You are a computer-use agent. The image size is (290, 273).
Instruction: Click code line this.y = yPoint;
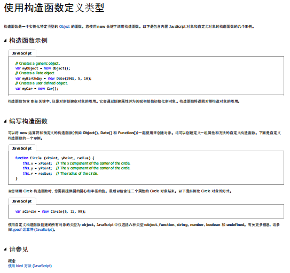37,168
